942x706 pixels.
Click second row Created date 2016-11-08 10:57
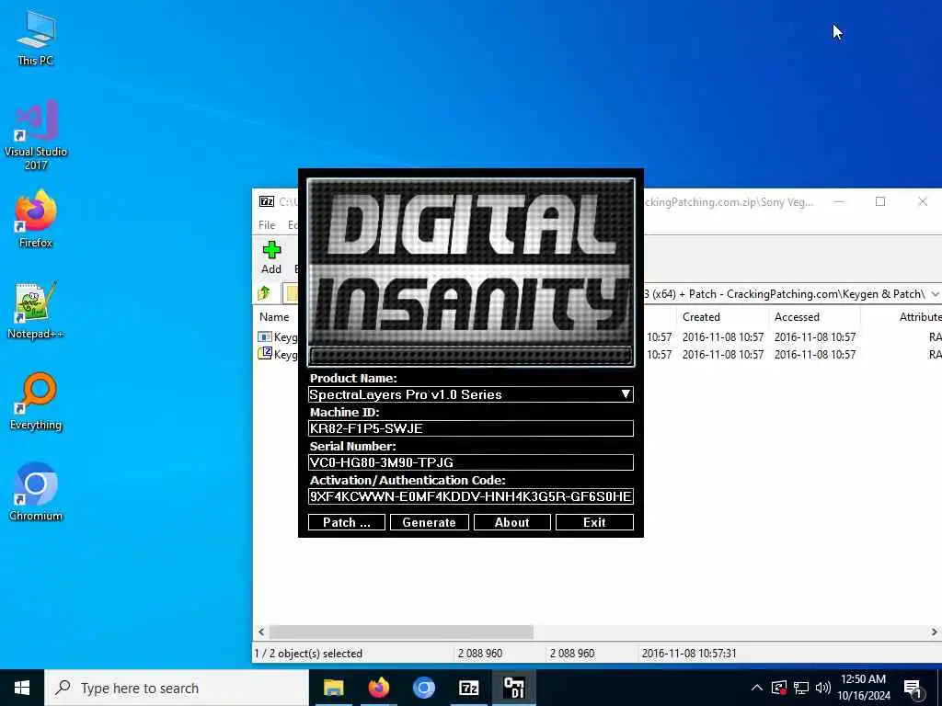(723, 354)
